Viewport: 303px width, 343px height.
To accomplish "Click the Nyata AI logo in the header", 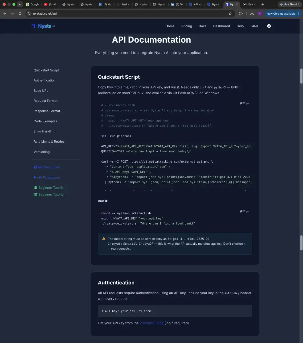I will coord(43,26).
